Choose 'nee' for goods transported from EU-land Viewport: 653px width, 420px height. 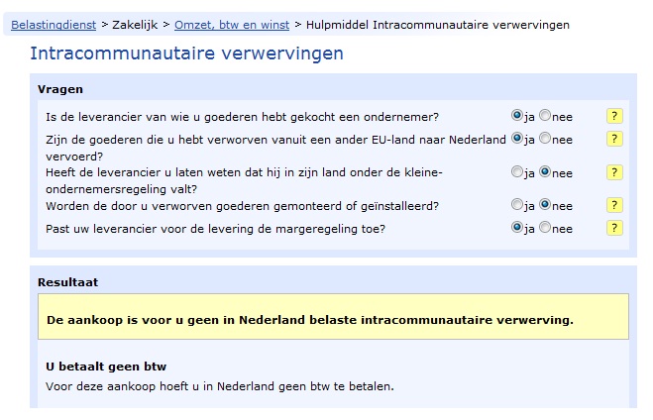[x=545, y=138]
